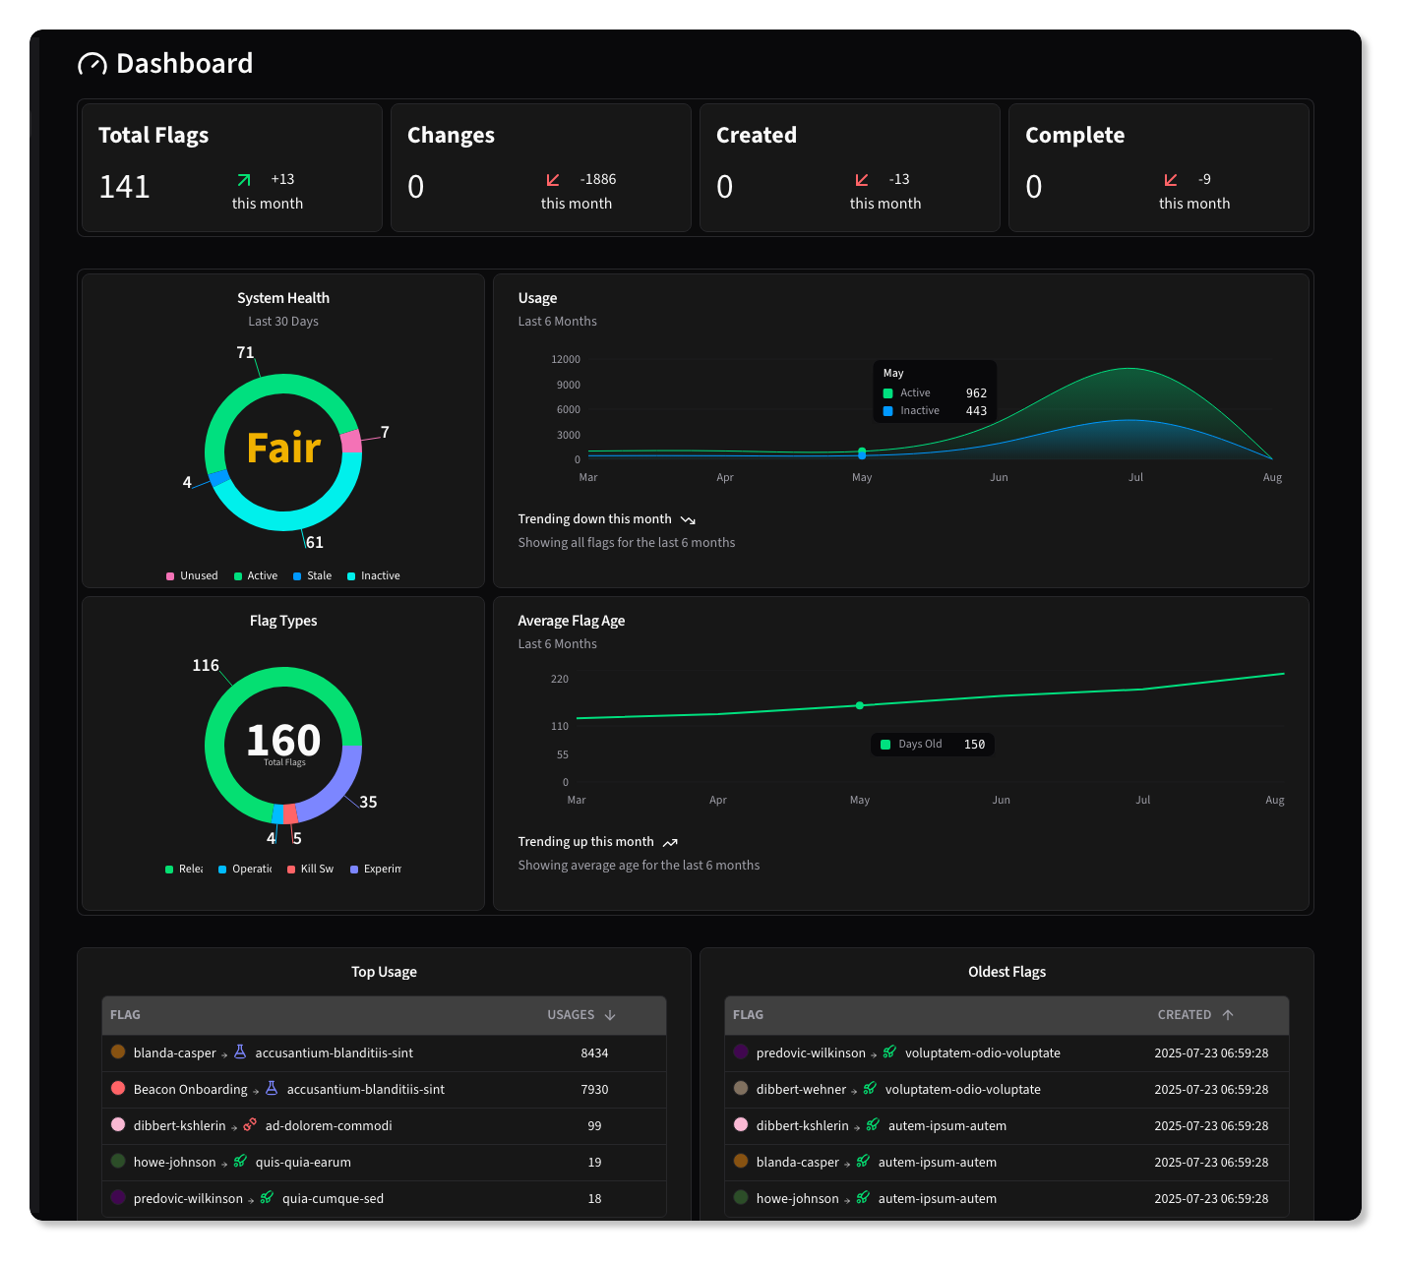Image resolution: width=1403 pixels, height=1262 pixels.
Task: Open the predovic-wilkinson flag in Oldest Flags
Action: pyautogui.click(x=811, y=1052)
